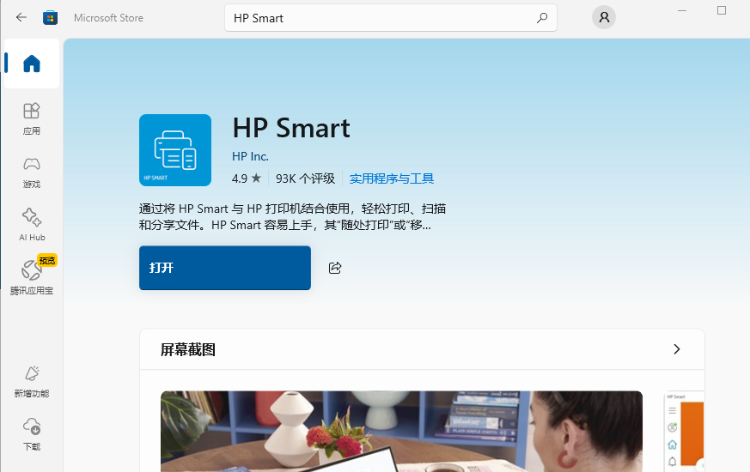Image resolution: width=750 pixels, height=472 pixels.
Task: Click the HP Inc. publisher link
Action: [x=250, y=156]
